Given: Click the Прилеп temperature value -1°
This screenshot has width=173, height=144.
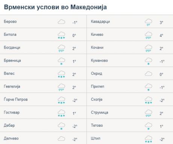Looking at the screenshot, I should click(x=162, y=87).
